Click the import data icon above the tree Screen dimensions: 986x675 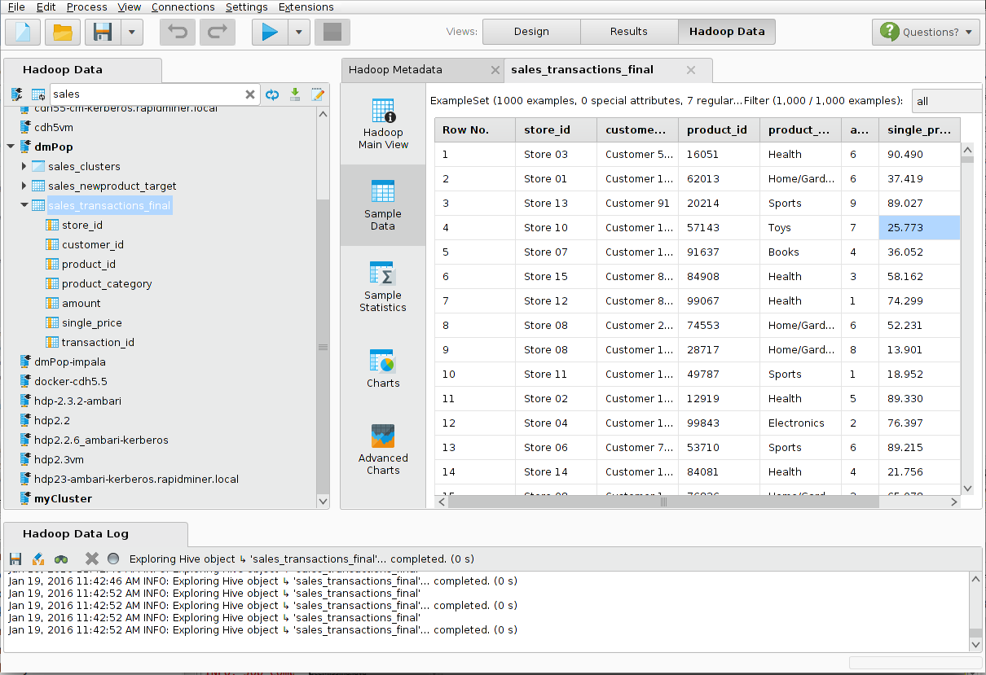[294, 94]
